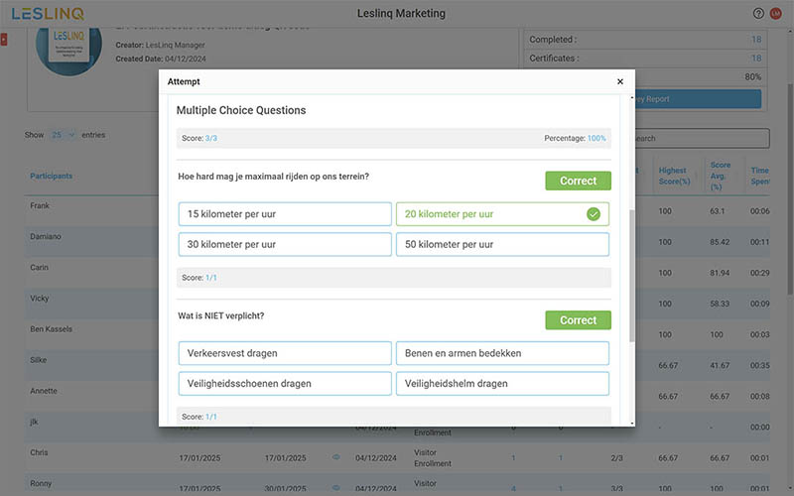The image size is (794, 496).
Task: Choose the 50 kilometer per uur option
Action: [502, 244]
